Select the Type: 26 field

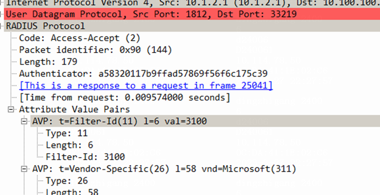[67, 181]
